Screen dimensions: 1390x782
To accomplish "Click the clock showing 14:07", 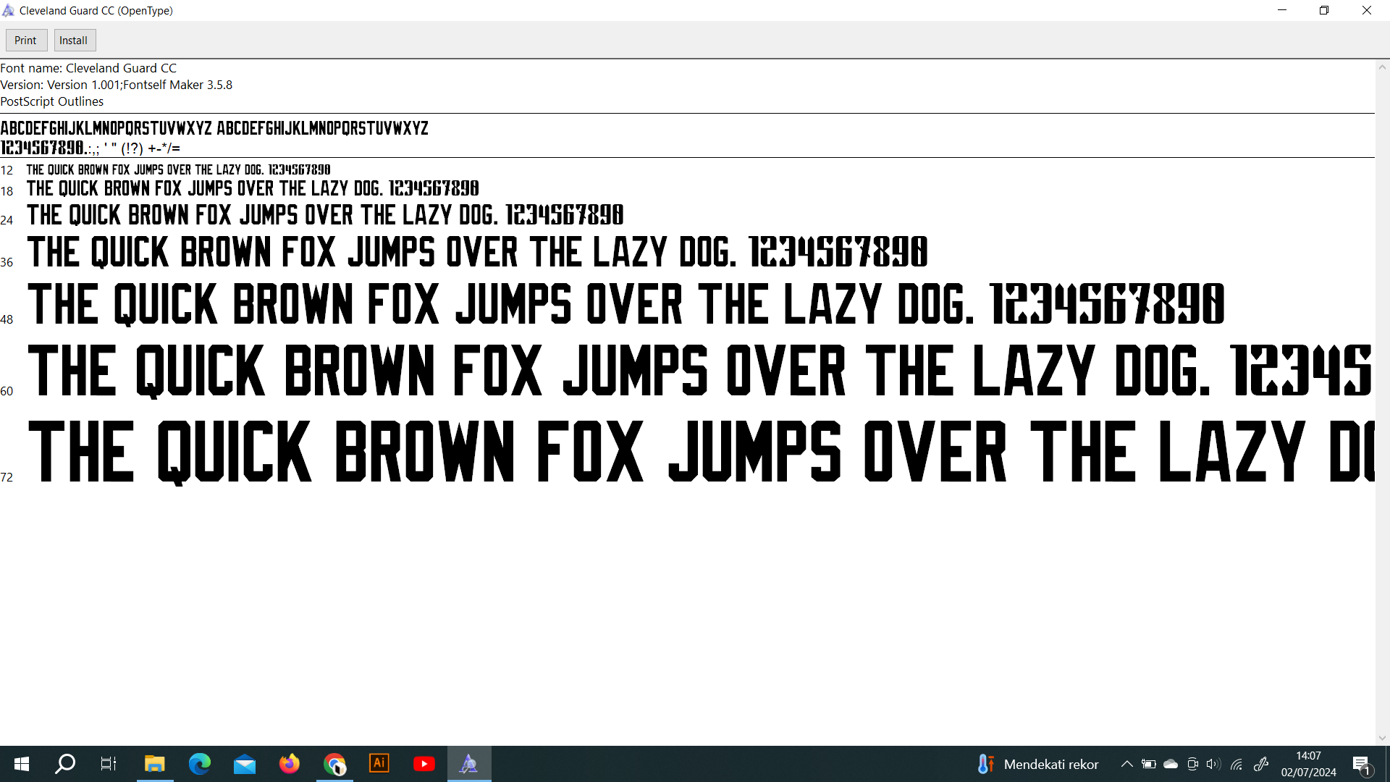I will click(x=1308, y=764).
